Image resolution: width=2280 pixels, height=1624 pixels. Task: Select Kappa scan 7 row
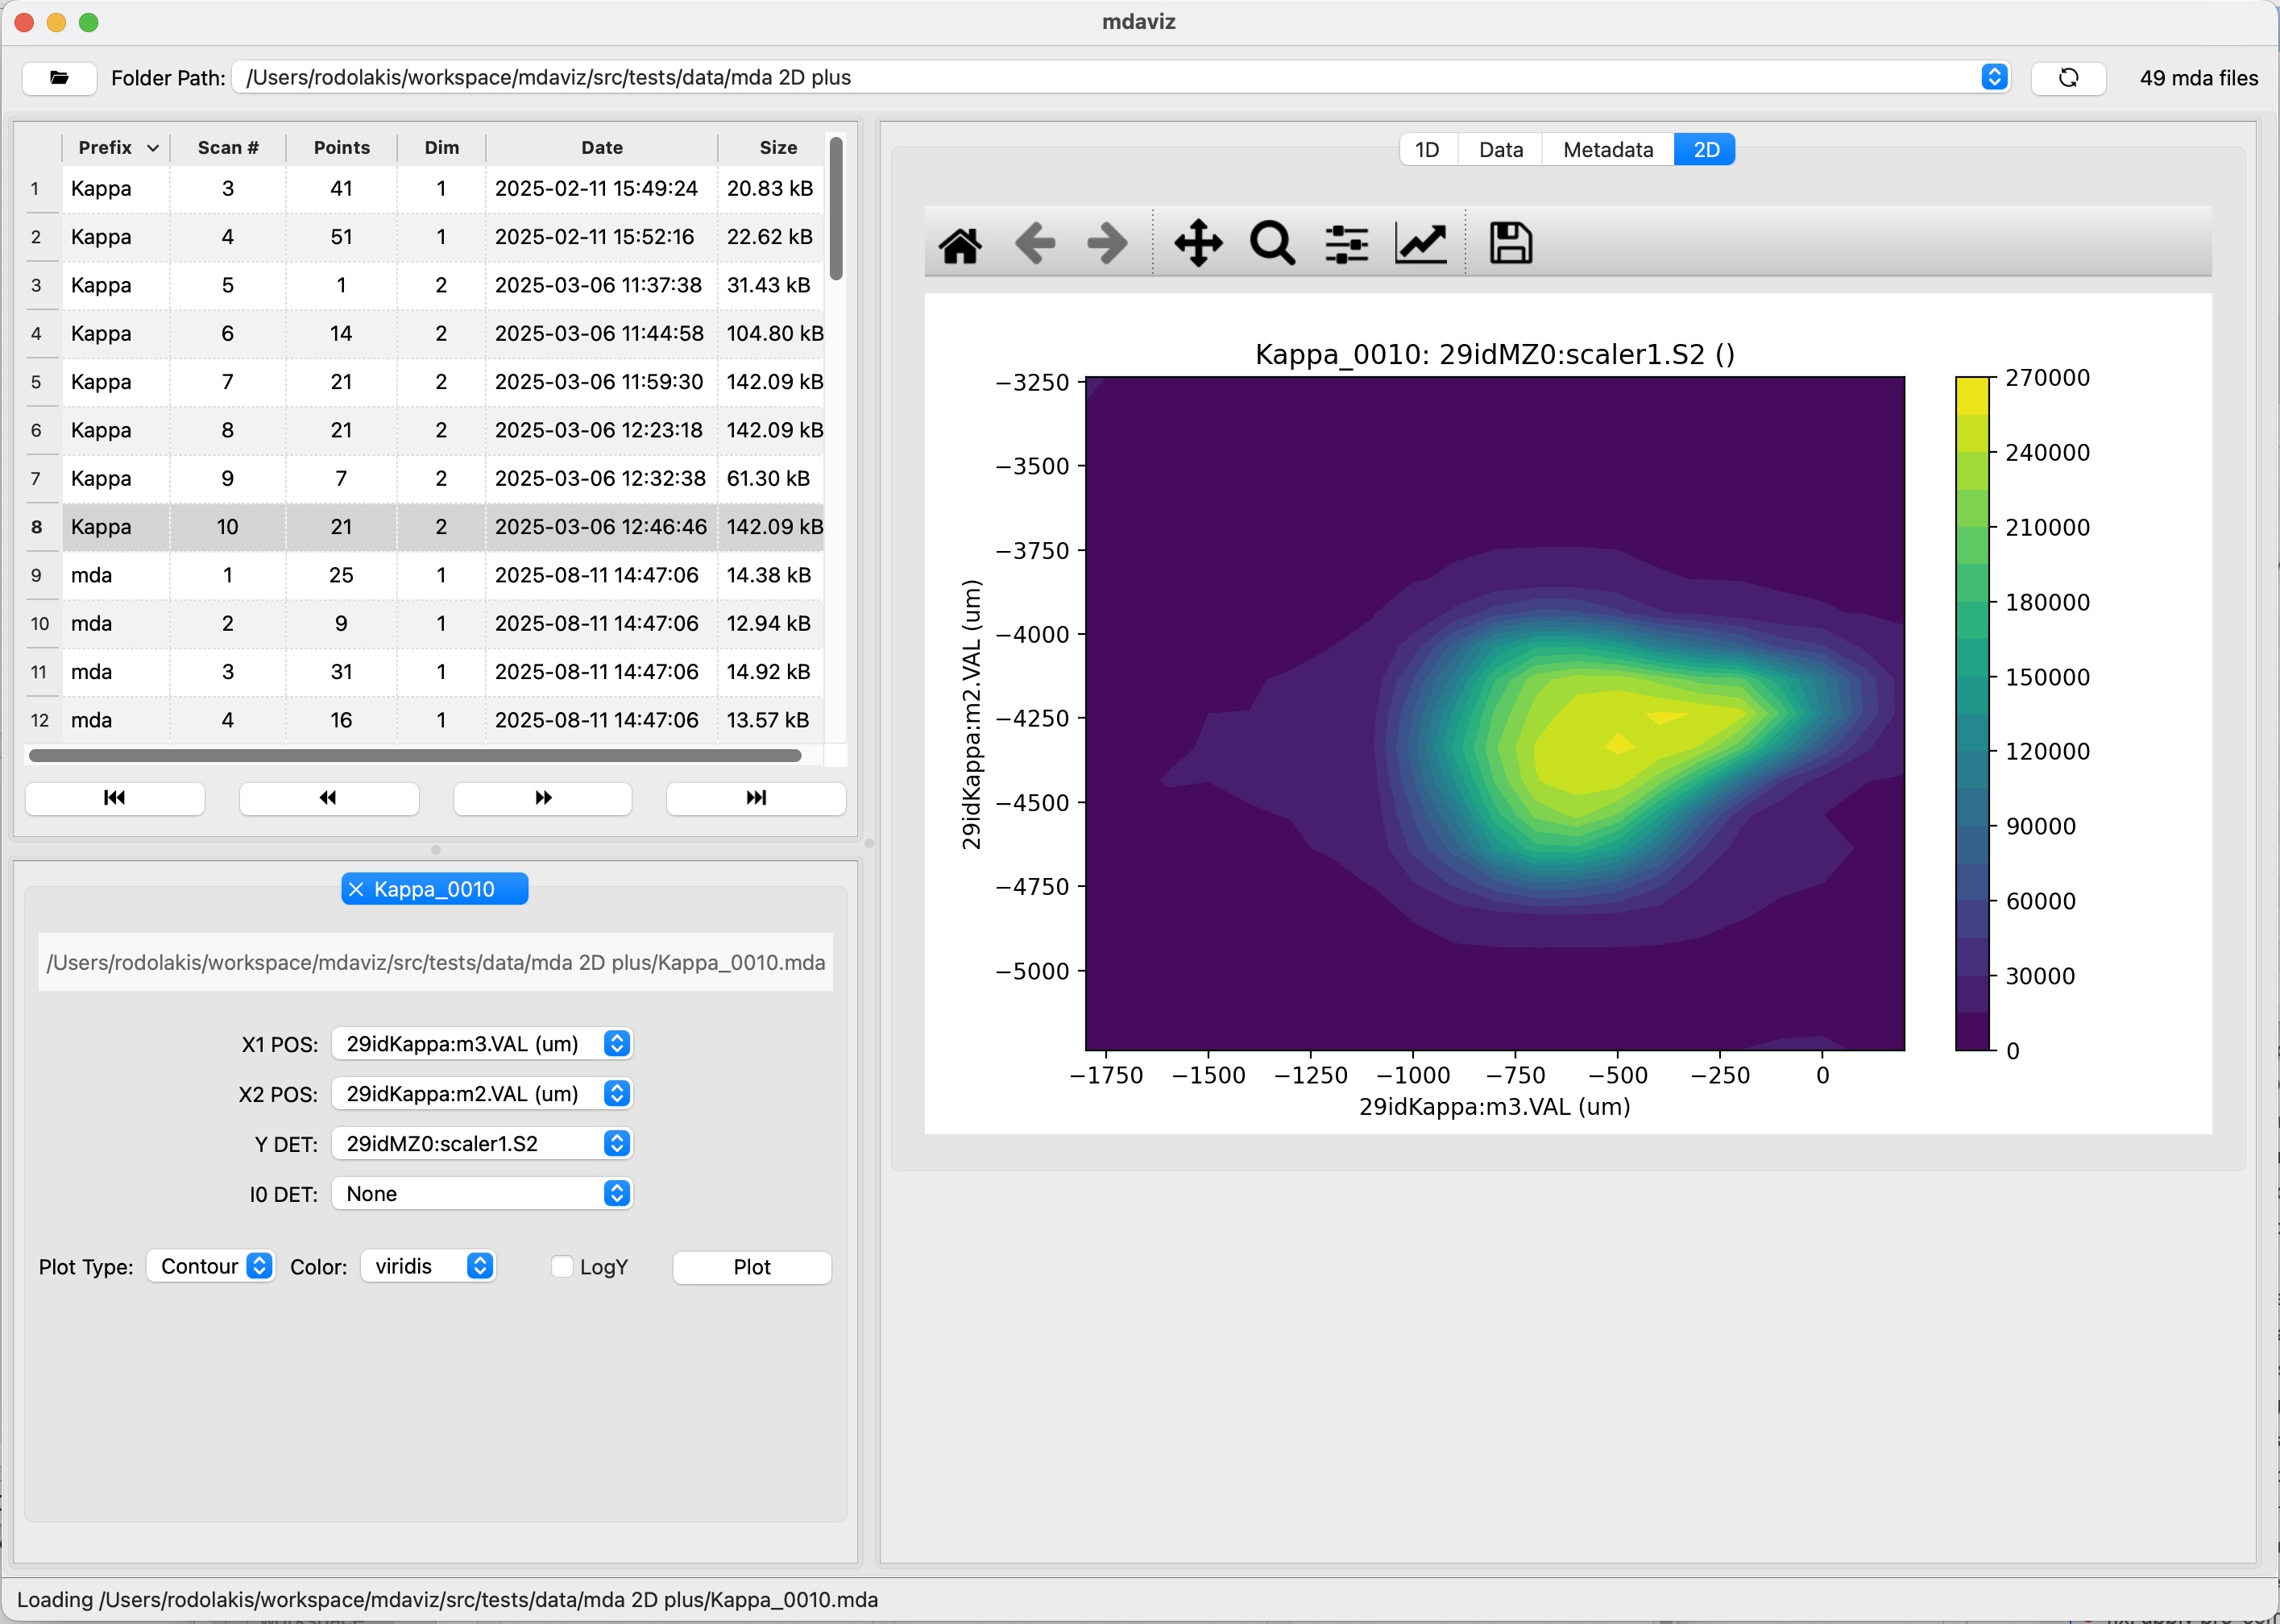pyautogui.click(x=443, y=382)
